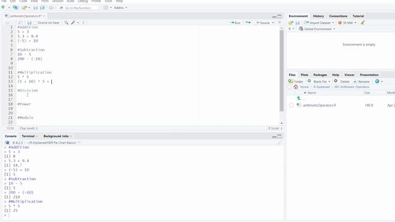Image resolution: width=395 pixels, height=222 pixels.
Task: Close the arithmeticOperators.R editor tab
Action: coord(44,16)
